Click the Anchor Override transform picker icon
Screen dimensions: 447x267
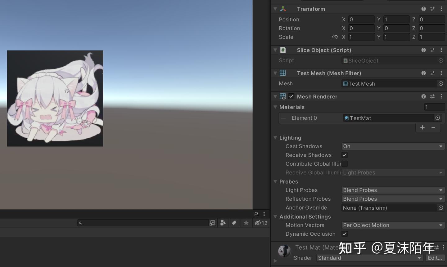click(x=441, y=208)
